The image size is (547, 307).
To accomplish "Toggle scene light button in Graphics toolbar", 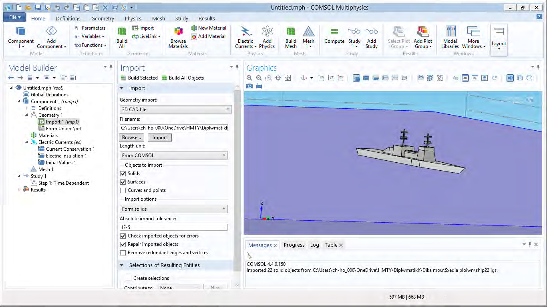I will point(510,78).
